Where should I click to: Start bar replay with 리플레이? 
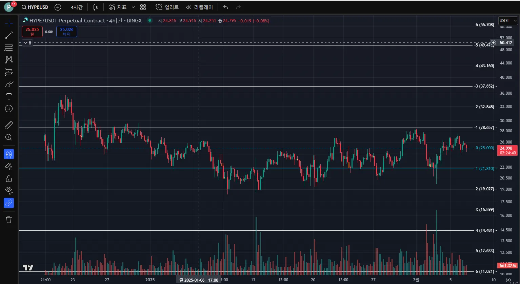(x=200, y=7)
